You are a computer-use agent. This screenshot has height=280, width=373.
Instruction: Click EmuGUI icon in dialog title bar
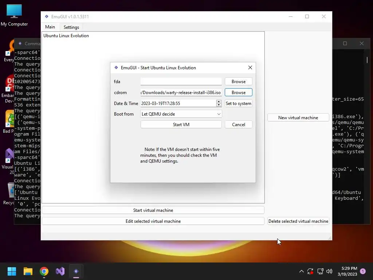[116, 67]
